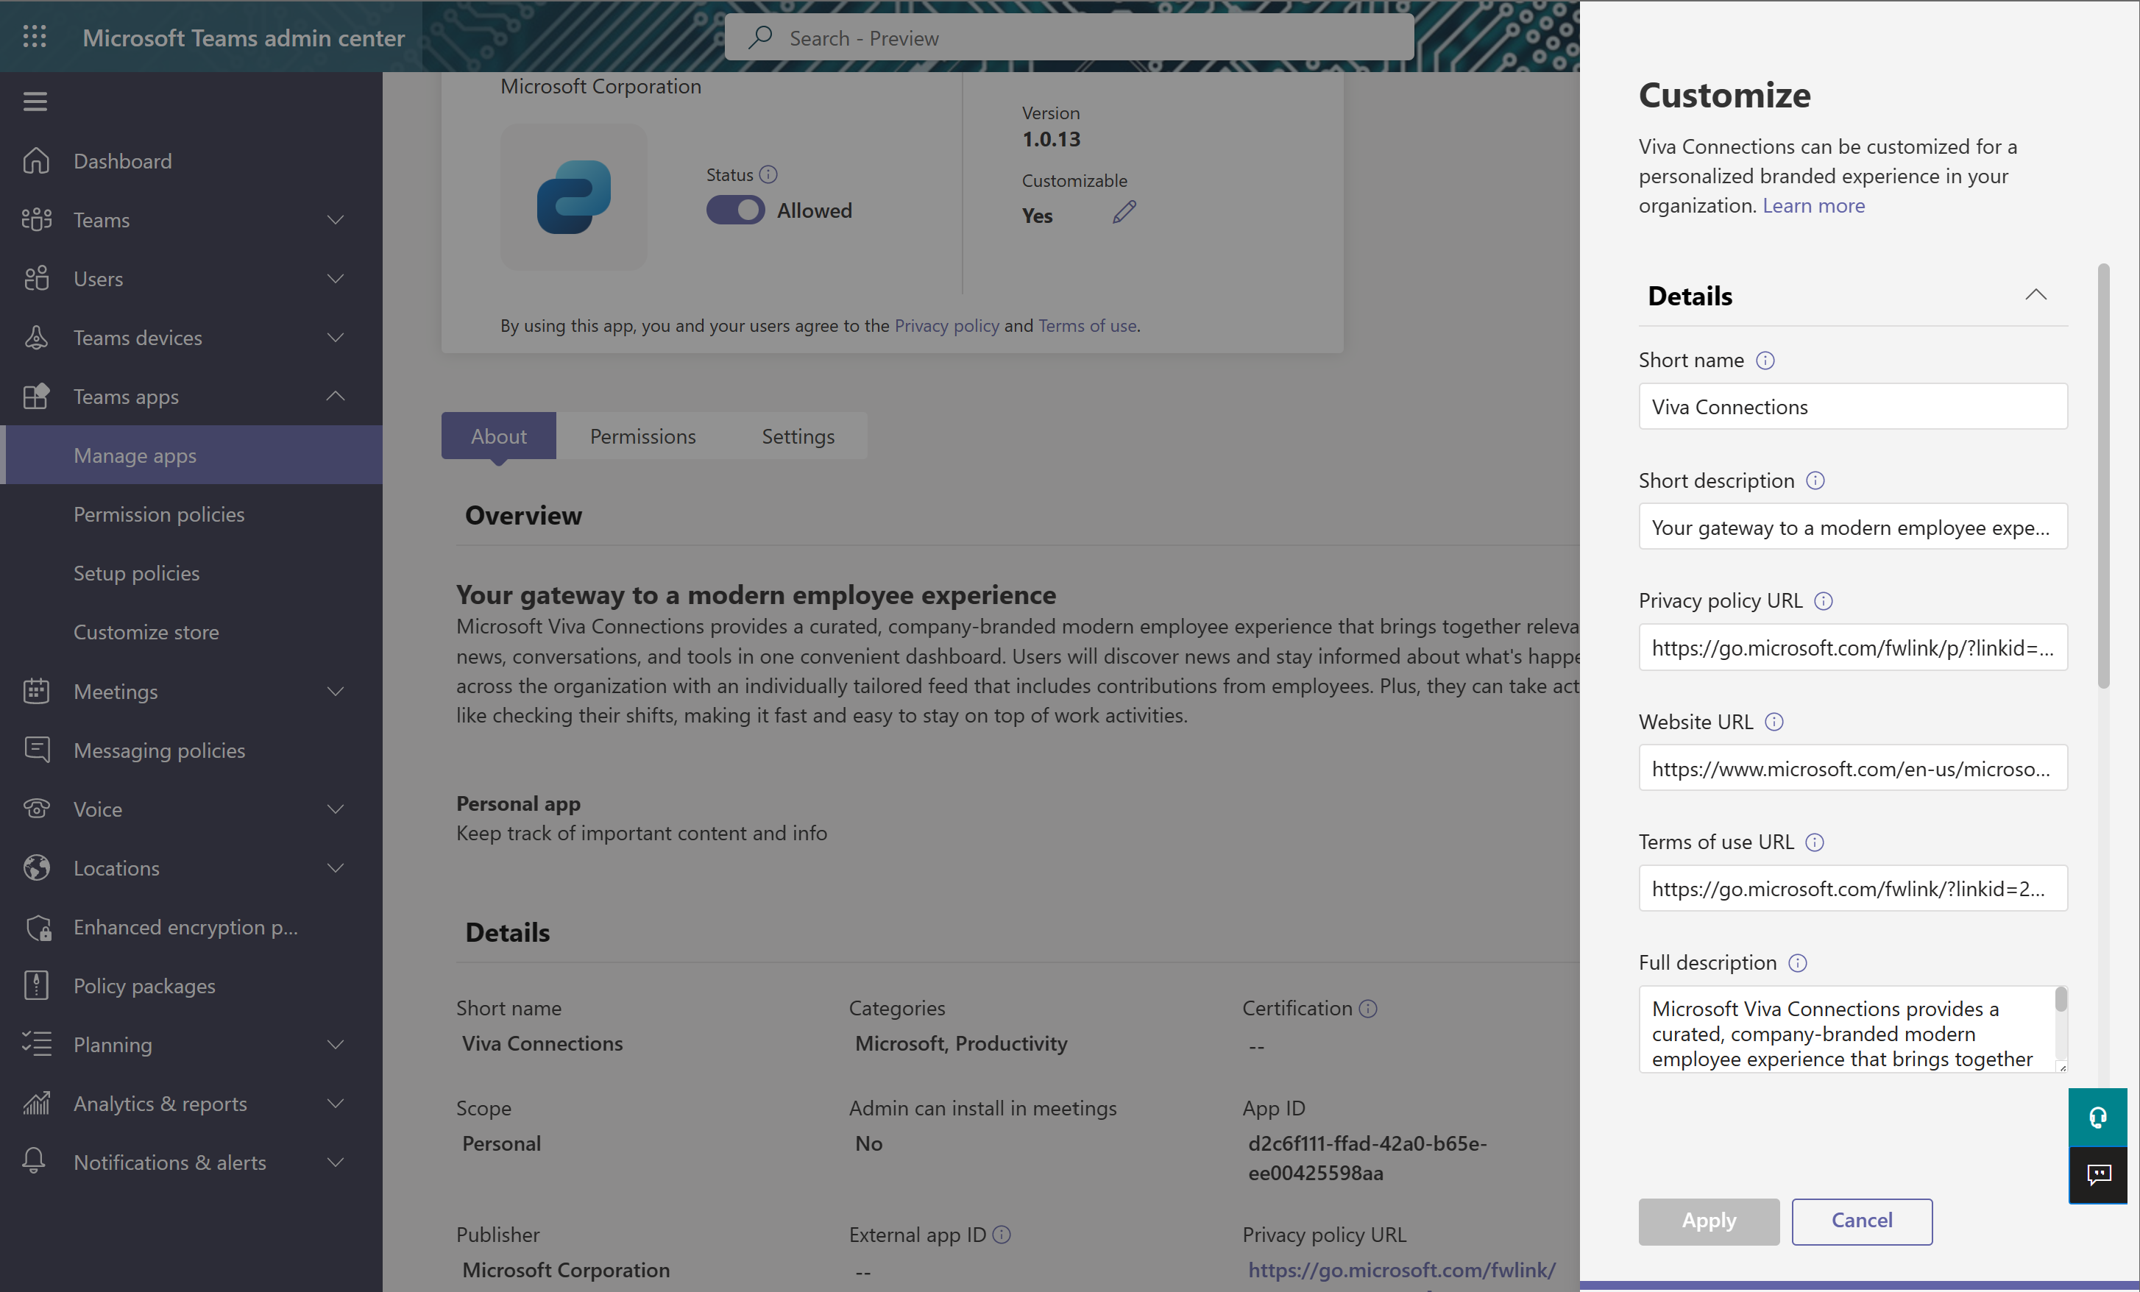Open the Settings tab
Image resolution: width=2140 pixels, height=1292 pixels.
[x=797, y=436]
